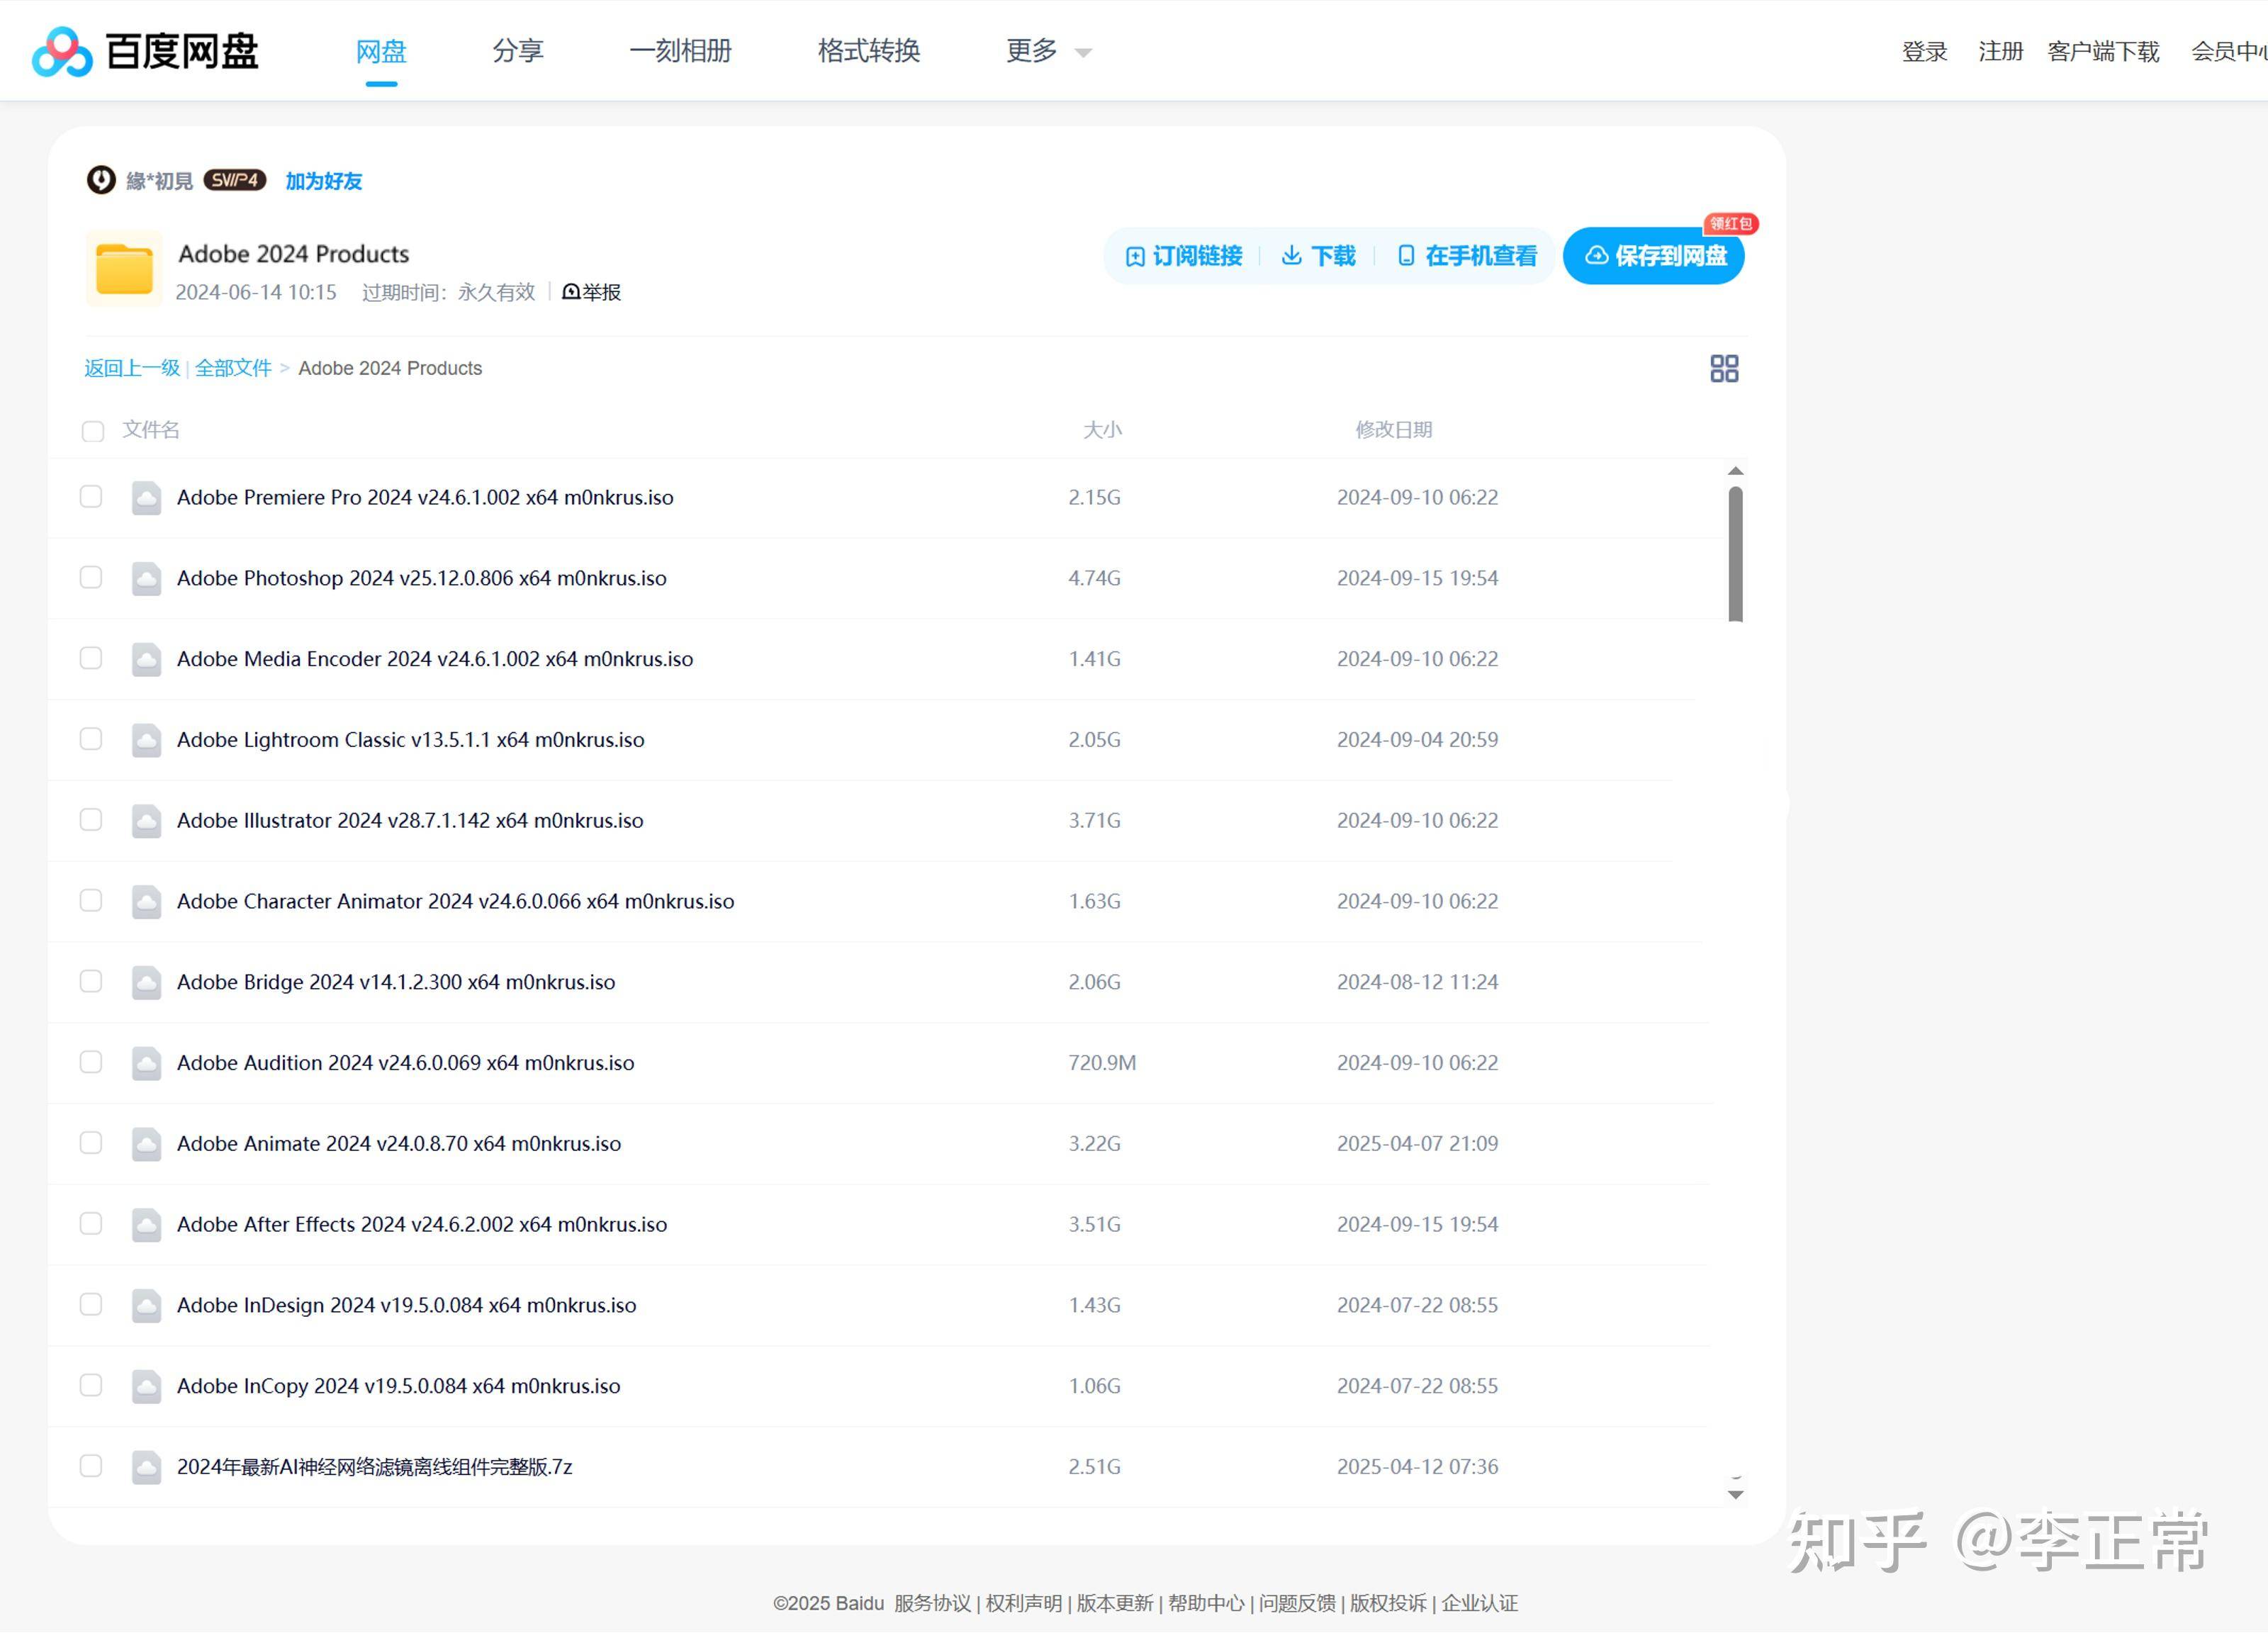Click the Adobe 2024 Products folder icon
Viewport: 2268px width, 1633px height.
pyautogui.click(x=124, y=269)
